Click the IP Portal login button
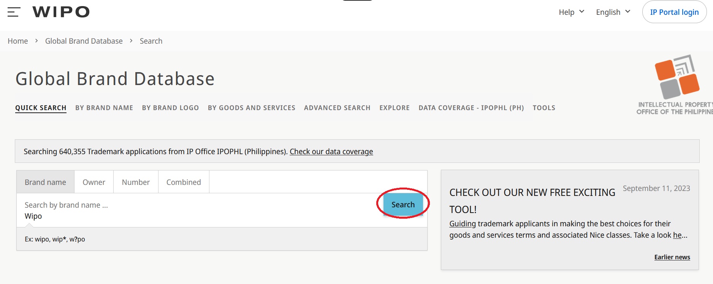This screenshot has width=713, height=284. click(674, 12)
